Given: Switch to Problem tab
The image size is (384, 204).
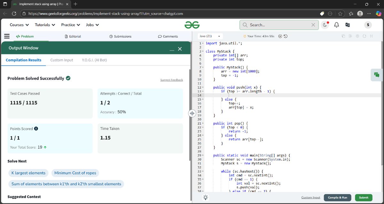Looking at the screenshot, I should tap(25, 36).
